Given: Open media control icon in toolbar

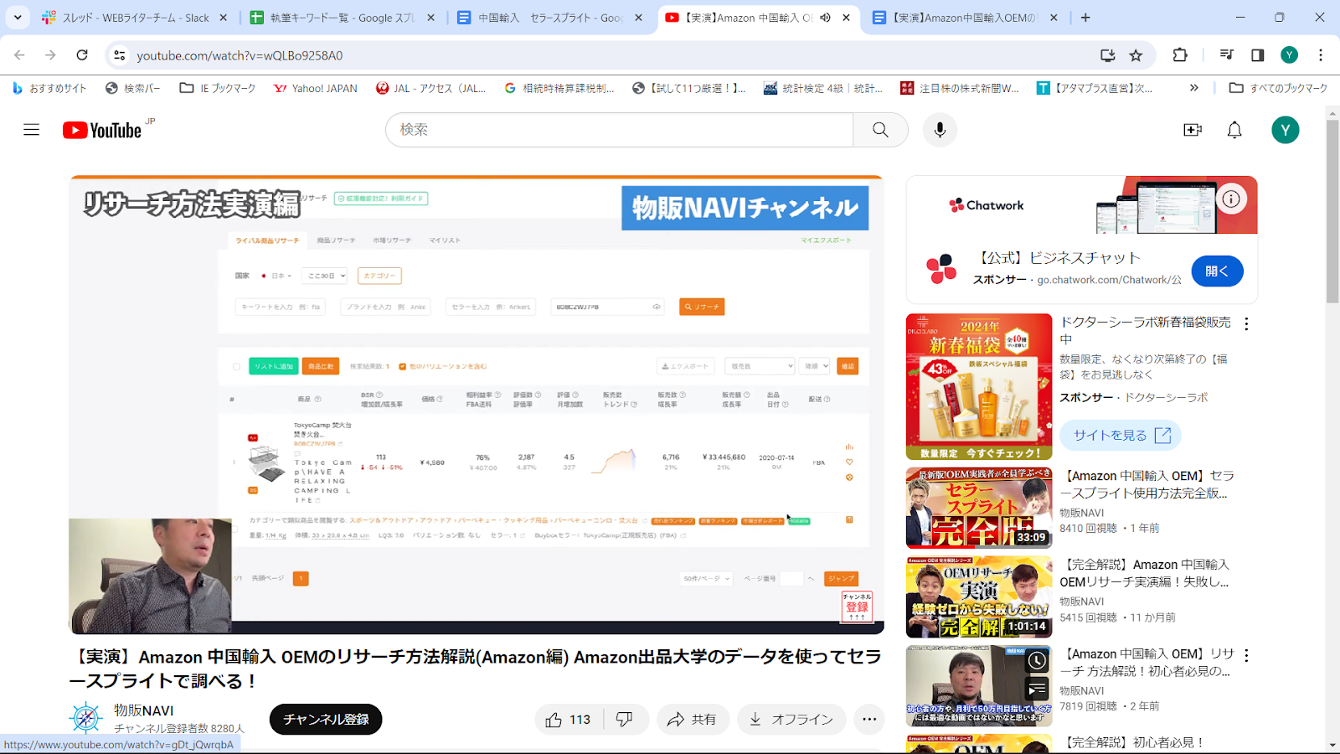Looking at the screenshot, I should (1227, 55).
